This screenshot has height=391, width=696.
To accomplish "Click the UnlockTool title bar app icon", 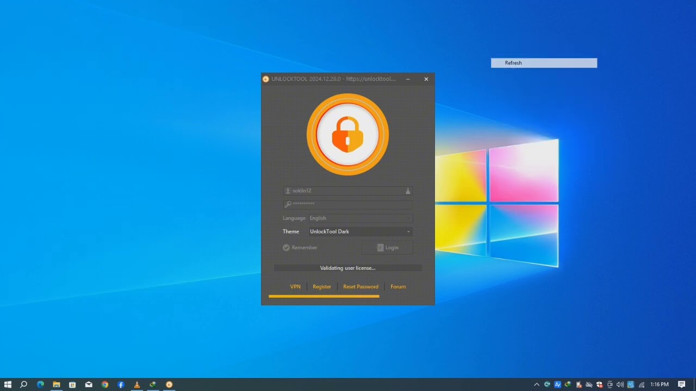I will pos(265,79).
